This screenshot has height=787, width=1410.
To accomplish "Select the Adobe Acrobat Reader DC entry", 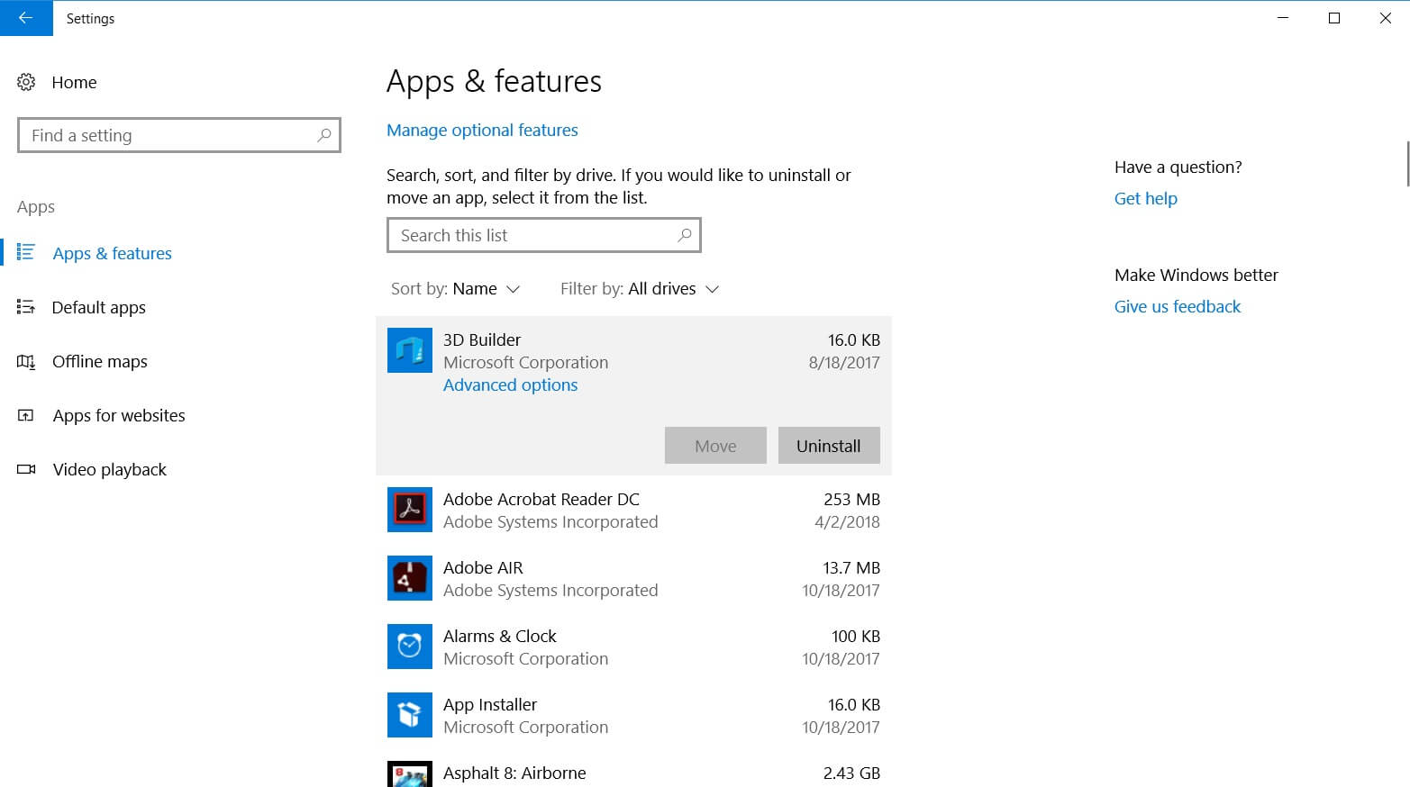I will [x=633, y=510].
